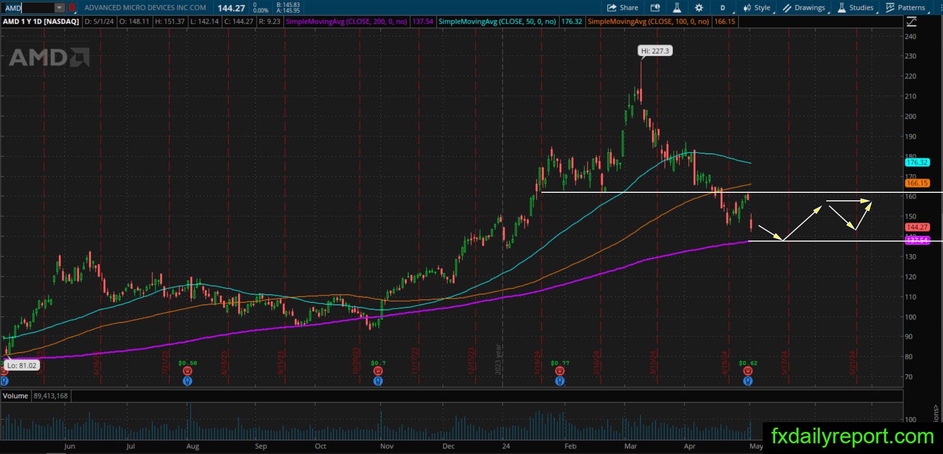This screenshot has height=454, width=943.
Task: Click the range readout R: 9.23
Action: (269, 22)
